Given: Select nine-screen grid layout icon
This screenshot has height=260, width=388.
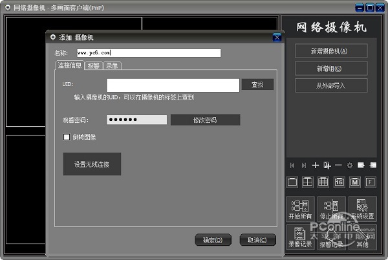Looking at the screenshot, I should click(323, 182).
